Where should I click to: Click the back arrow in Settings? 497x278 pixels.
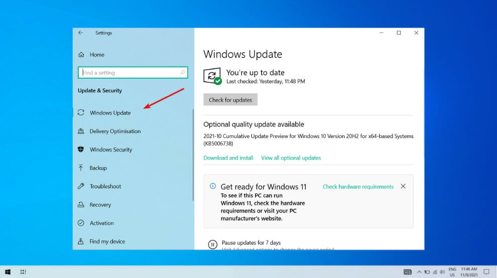point(80,33)
